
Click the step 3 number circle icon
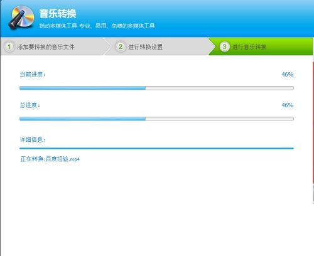(x=224, y=46)
